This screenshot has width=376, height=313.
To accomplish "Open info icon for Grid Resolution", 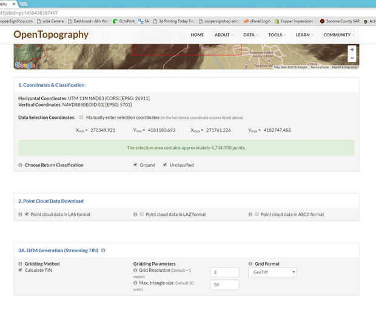I will click(x=135, y=270).
